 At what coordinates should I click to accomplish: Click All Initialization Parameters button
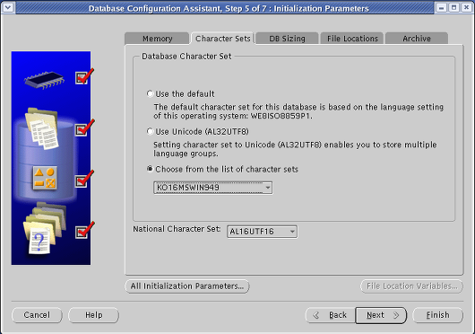click(187, 286)
